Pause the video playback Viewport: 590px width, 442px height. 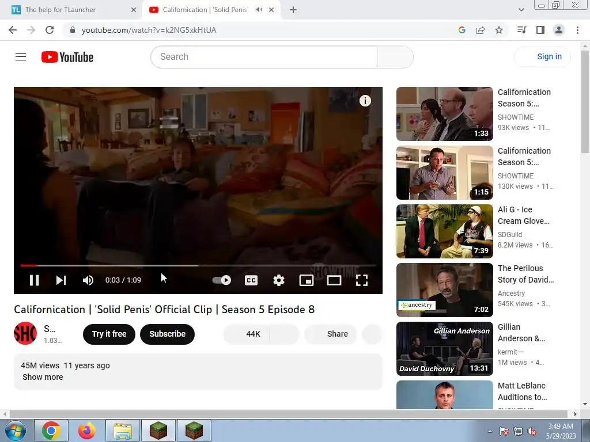click(34, 280)
